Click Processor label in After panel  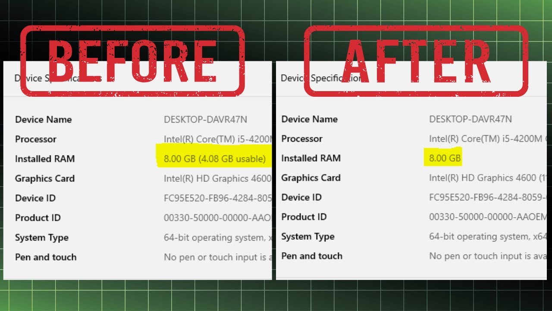[302, 139]
